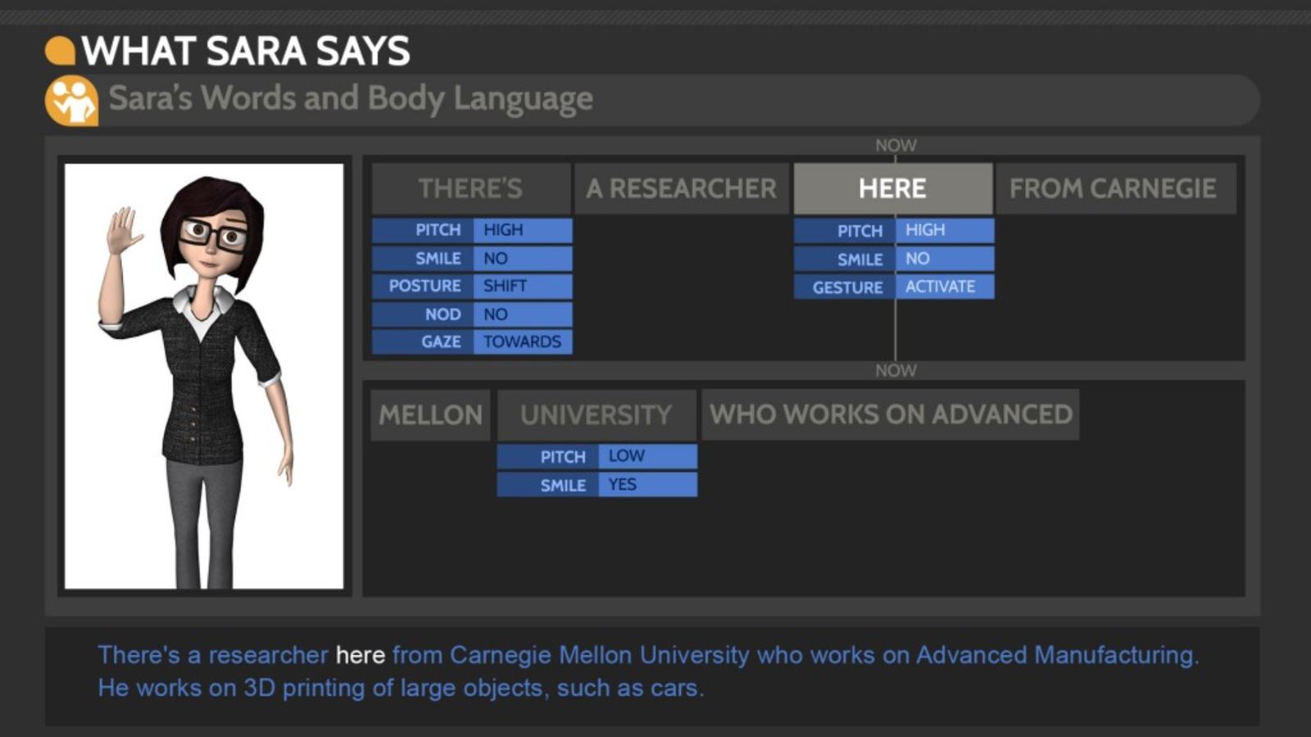
Task: Click the "WHAT SARA SAYS" title
Action: (246, 51)
